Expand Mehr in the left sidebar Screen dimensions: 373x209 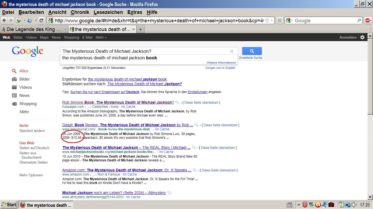tap(24, 112)
